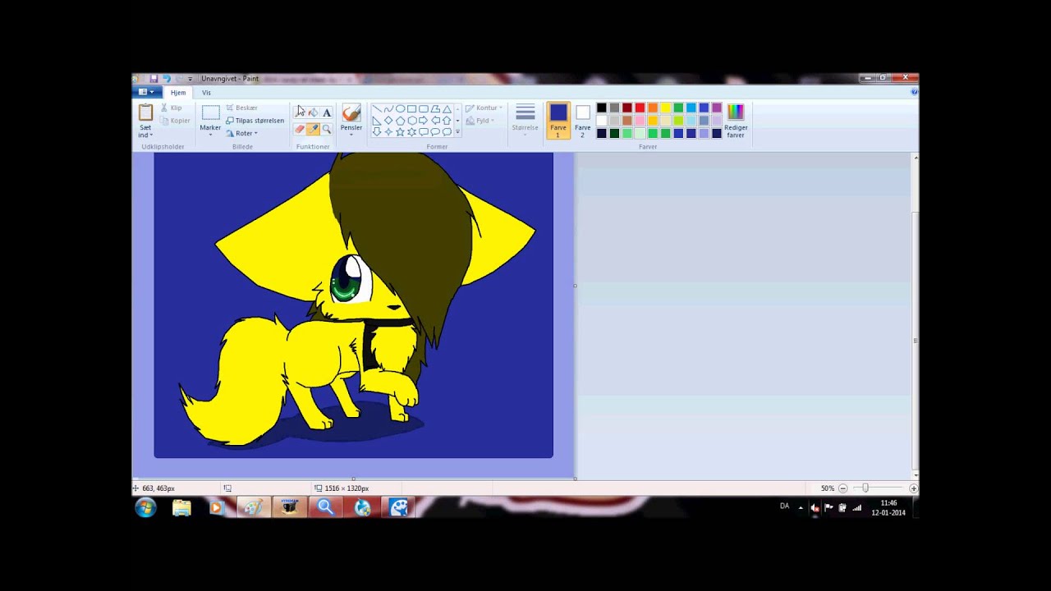The width and height of the screenshot is (1051, 591).
Task: Open the Paint Help question mark icon
Action: (914, 93)
